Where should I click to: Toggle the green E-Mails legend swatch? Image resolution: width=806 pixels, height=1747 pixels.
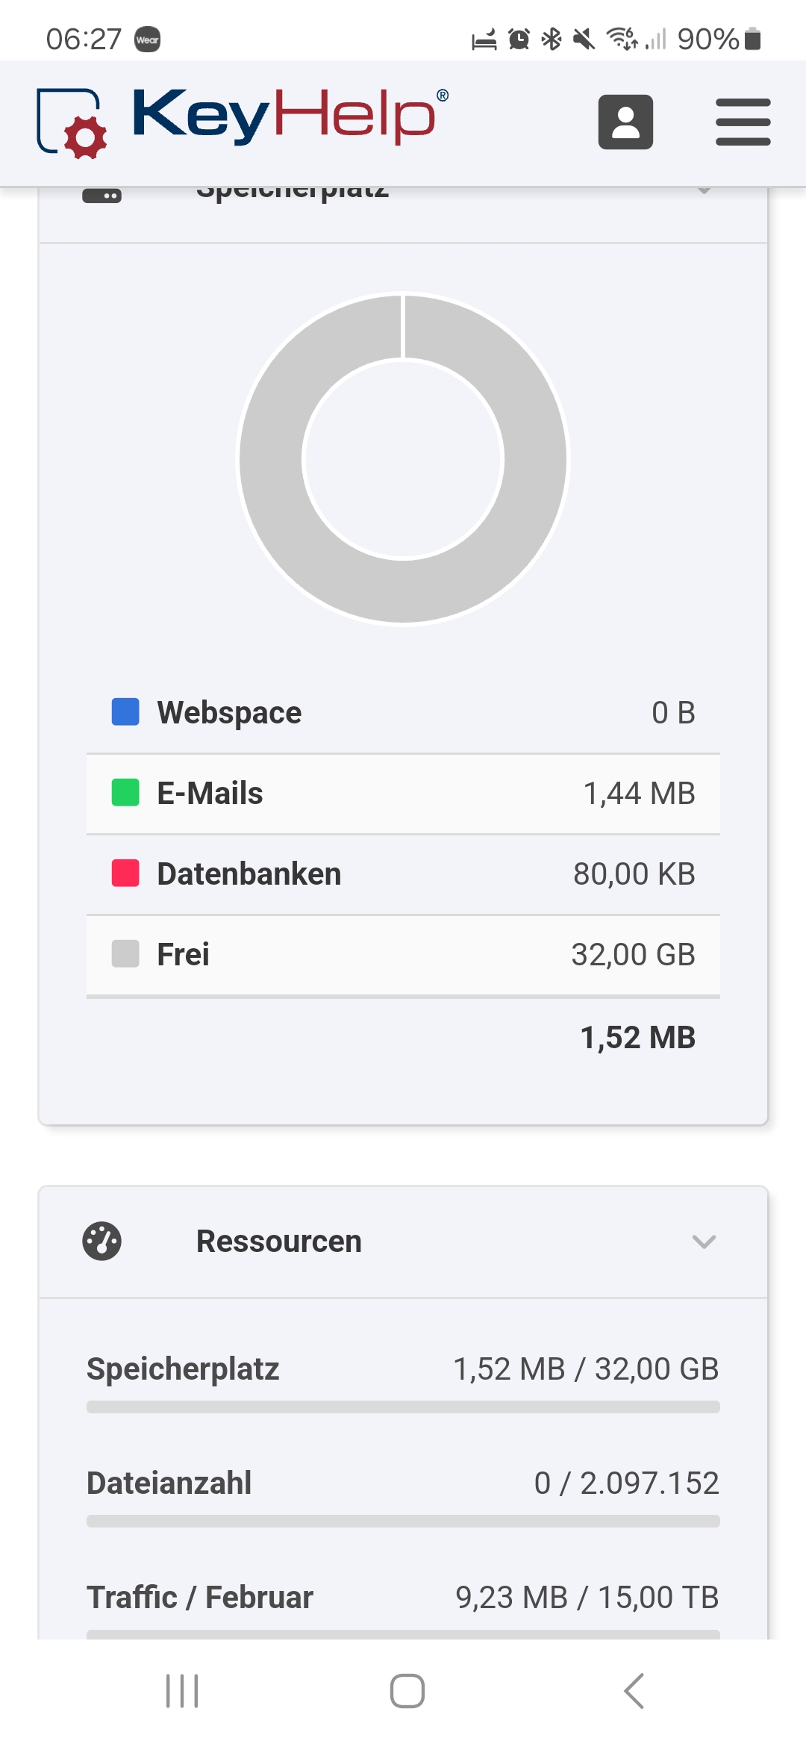pyautogui.click(x=125, y=793)
